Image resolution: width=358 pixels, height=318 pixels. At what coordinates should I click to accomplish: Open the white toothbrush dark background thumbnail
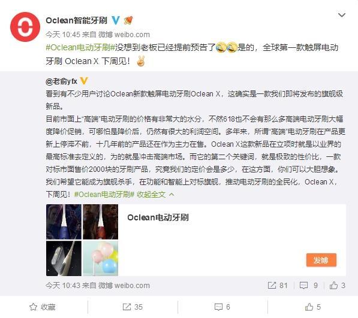(64, 258)
